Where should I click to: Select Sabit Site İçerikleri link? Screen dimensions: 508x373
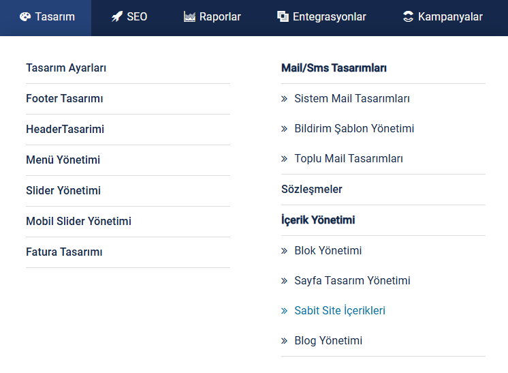[340, 311]
